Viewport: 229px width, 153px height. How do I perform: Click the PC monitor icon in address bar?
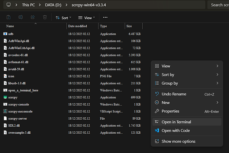pos(9,5)
